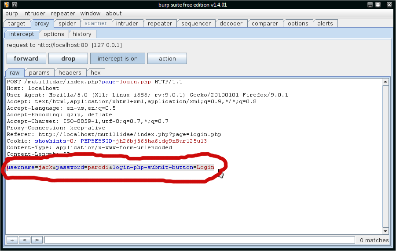396x251 pixels.
Task: Select the raw request view tab
Action: (15, 72)
